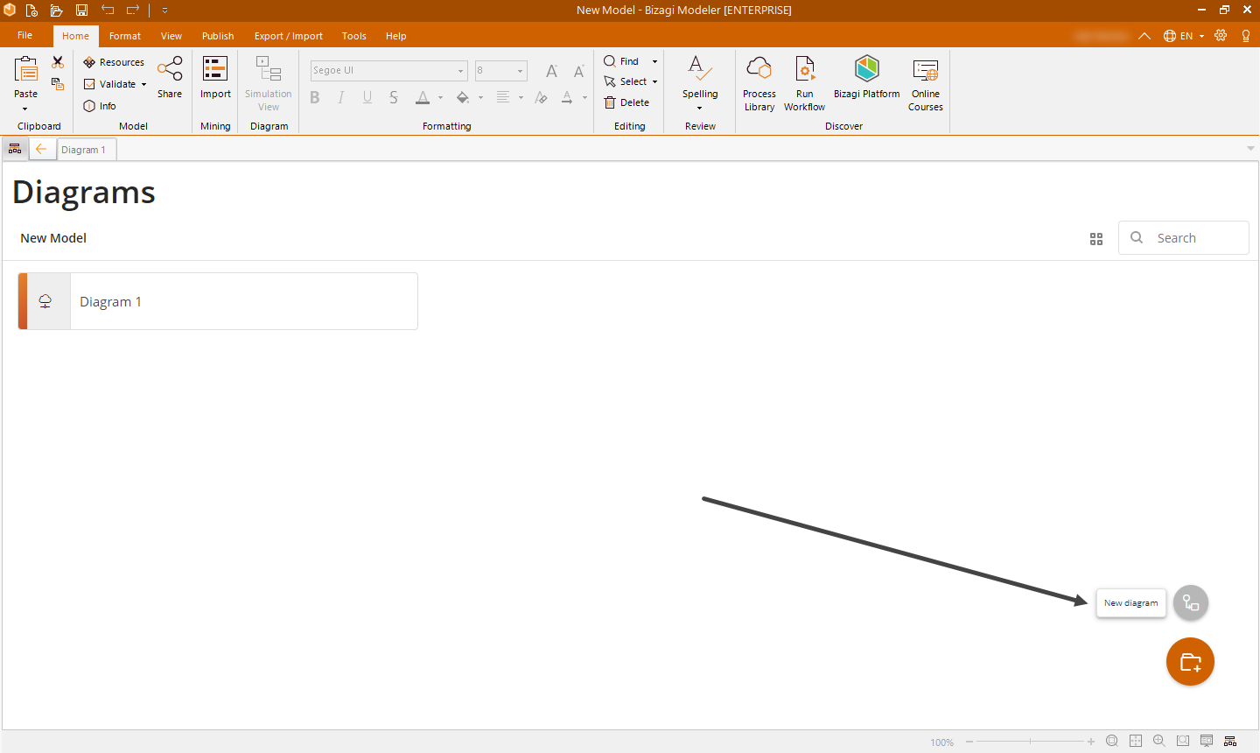This screenshot has height=753, width=1260.
Task: Switch to the Publish ribbon tab
Action: pyautogui.click(x=218, y=36)
